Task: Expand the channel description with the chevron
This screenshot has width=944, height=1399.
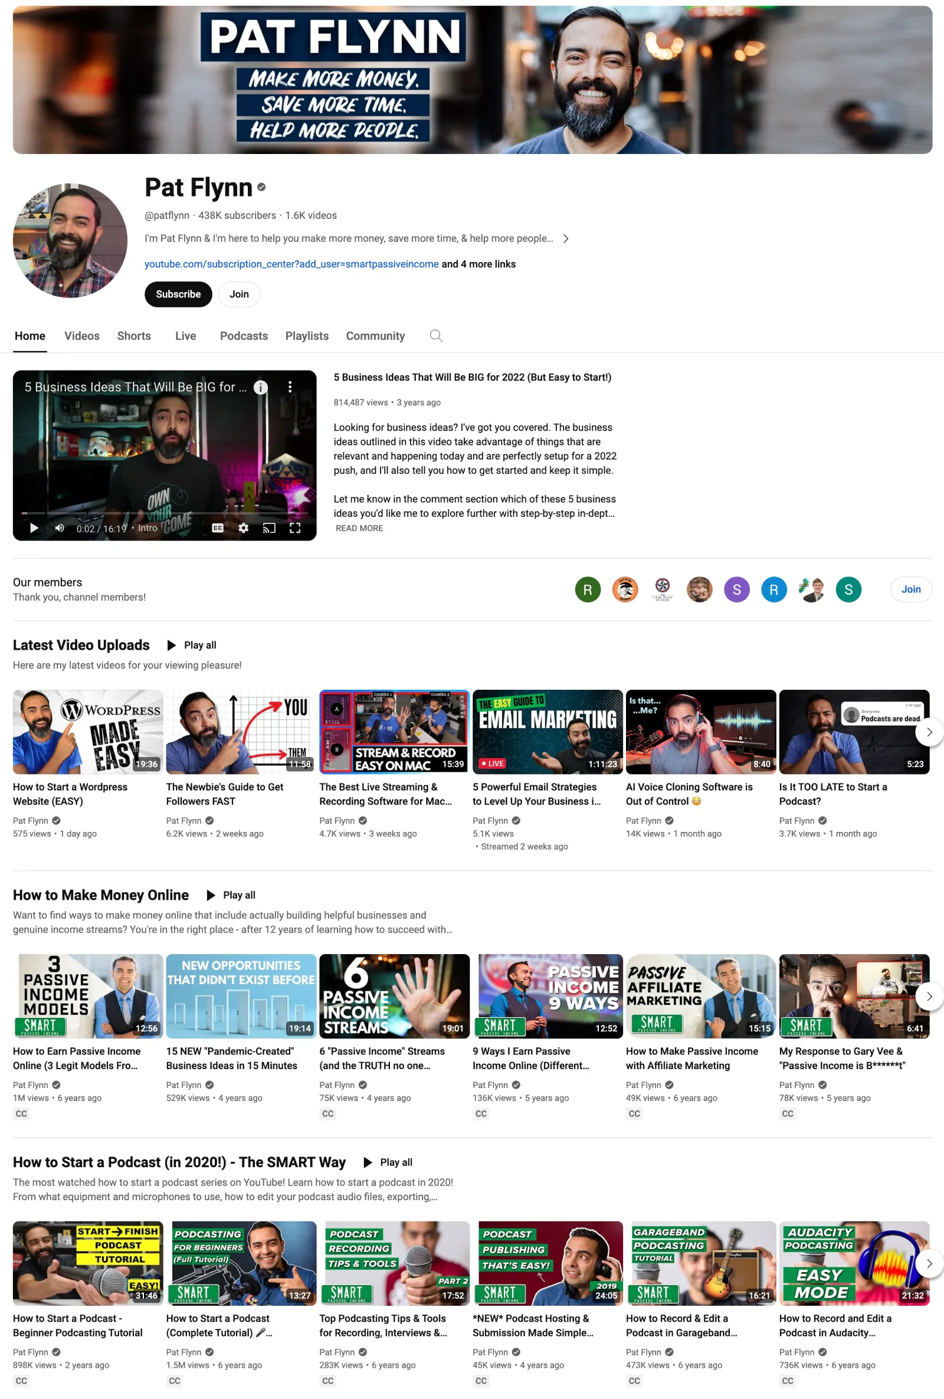Action: [x=565, y=239]
